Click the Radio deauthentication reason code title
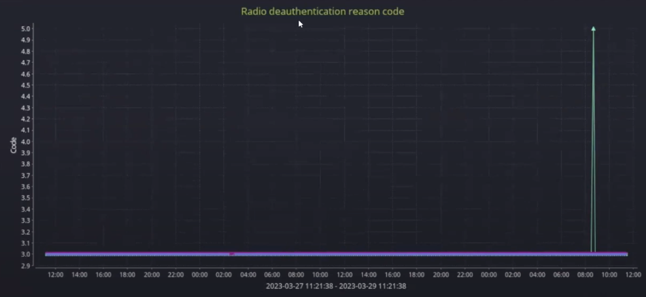Screen dimensions: 646x297 tap(322, 11)
